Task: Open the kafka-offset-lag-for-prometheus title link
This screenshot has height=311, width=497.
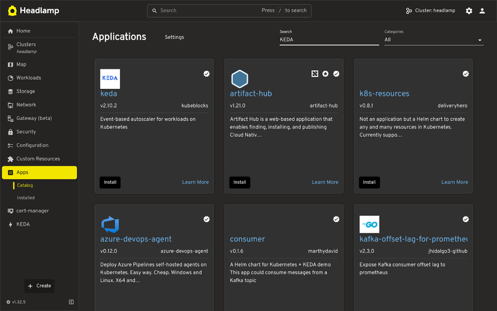Action: pos(413,239)
